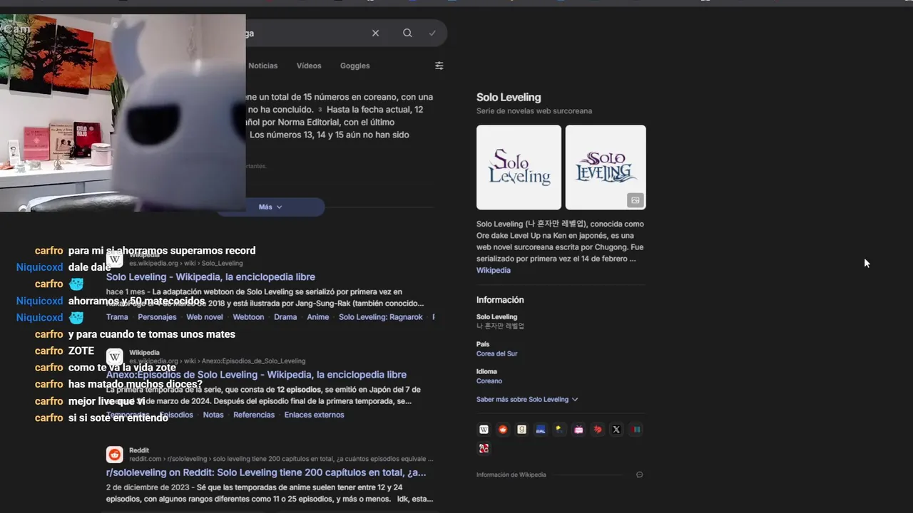This screenshot has height=513, width=913.
Task: Click the magnifying glass search icon
Action: click(x=407, y=33)
